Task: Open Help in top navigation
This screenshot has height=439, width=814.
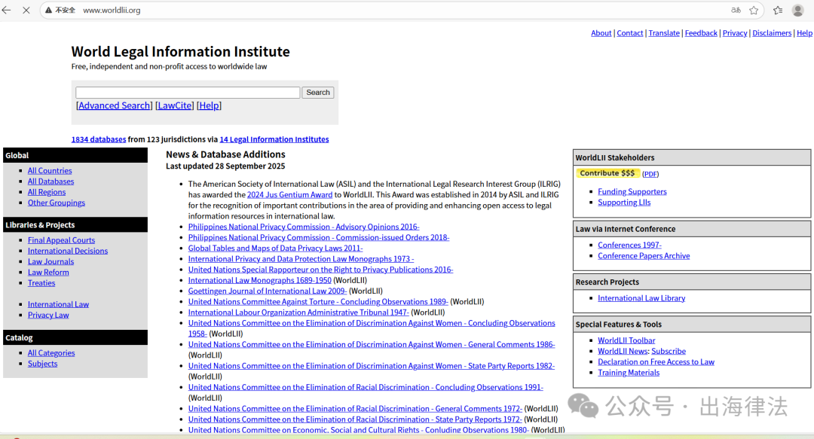Action: click(x=804, y=32)
